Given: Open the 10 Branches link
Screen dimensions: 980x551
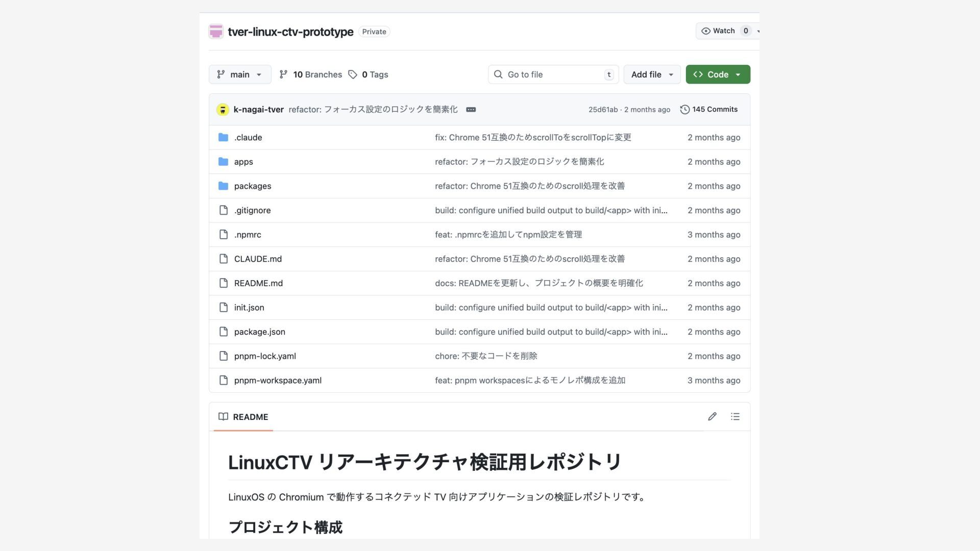Looking at the screenshot, I should (x=317, y=74).
